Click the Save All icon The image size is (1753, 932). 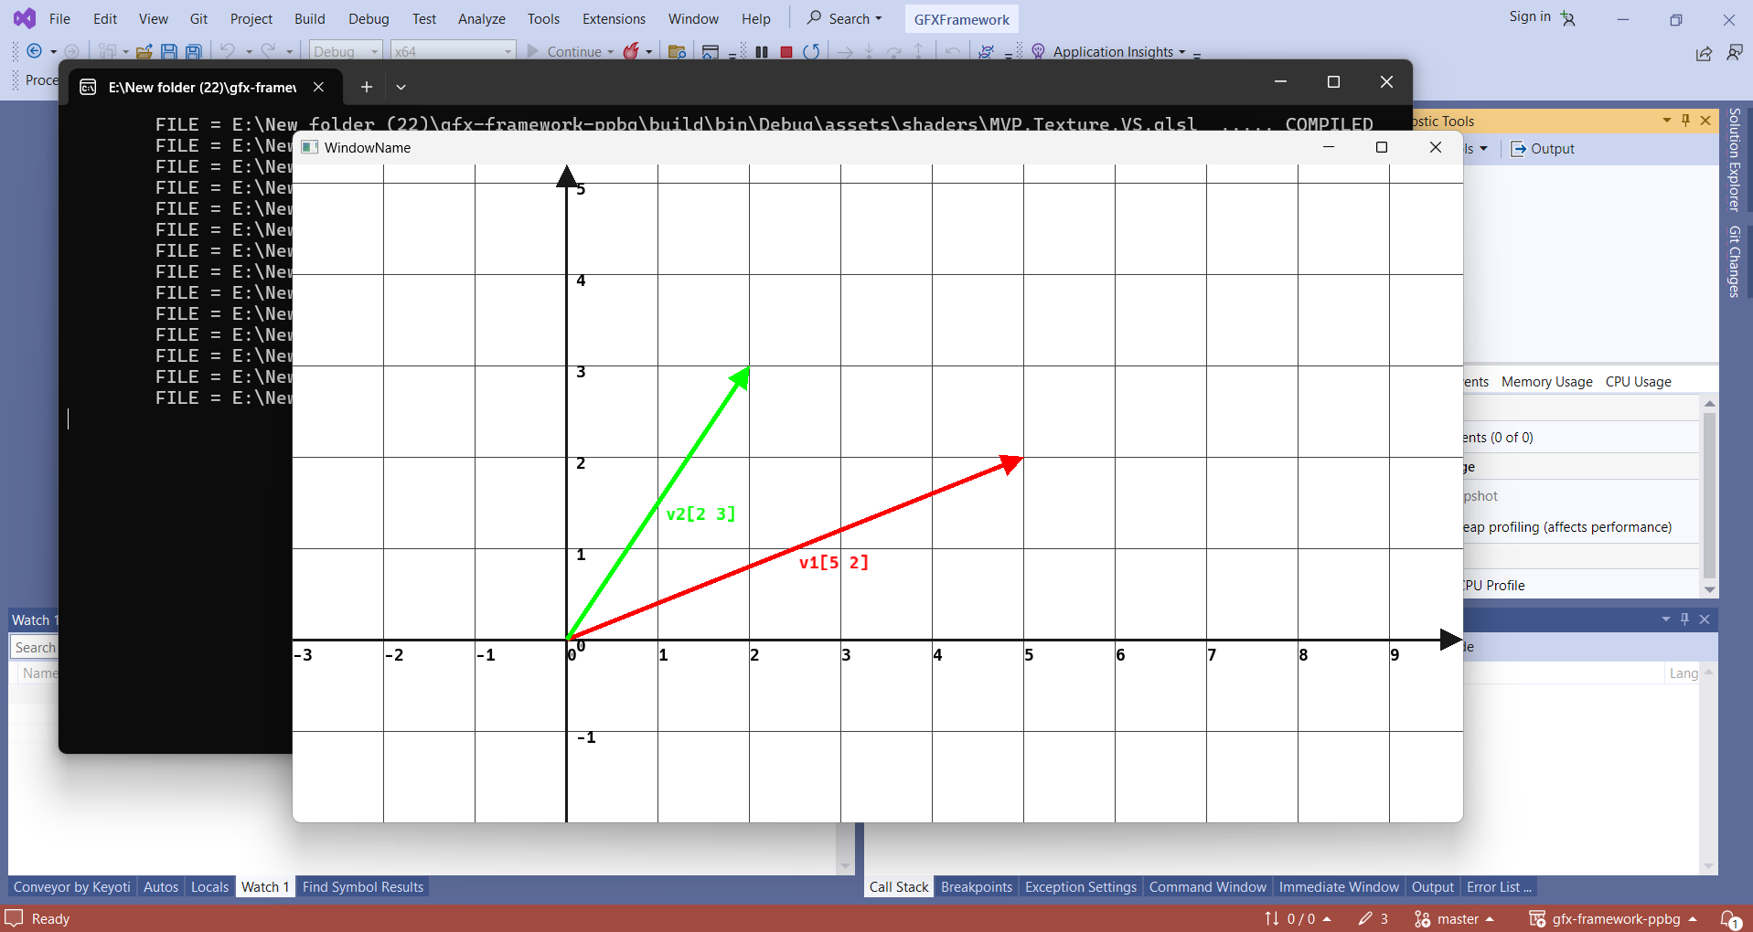pos(194,52)
